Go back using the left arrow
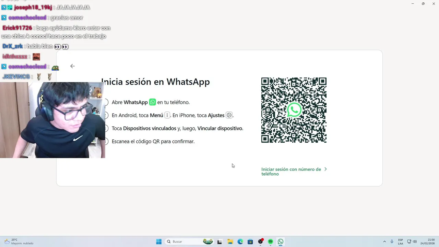The image size is (439, 247). tap(72, 66)
